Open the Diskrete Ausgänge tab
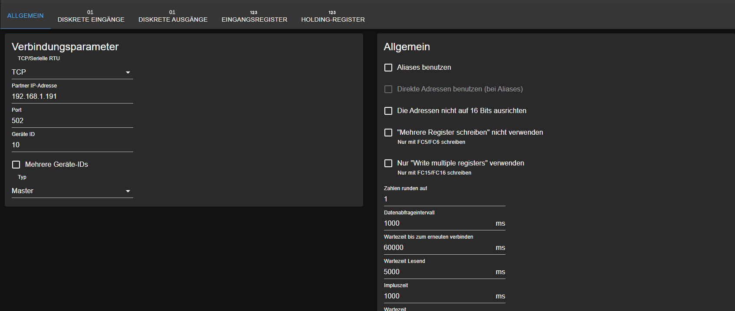Viewport: 735px width, 311px height. coord(173,16)
